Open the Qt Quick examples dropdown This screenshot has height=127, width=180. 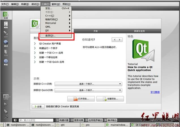coord(88,90)
